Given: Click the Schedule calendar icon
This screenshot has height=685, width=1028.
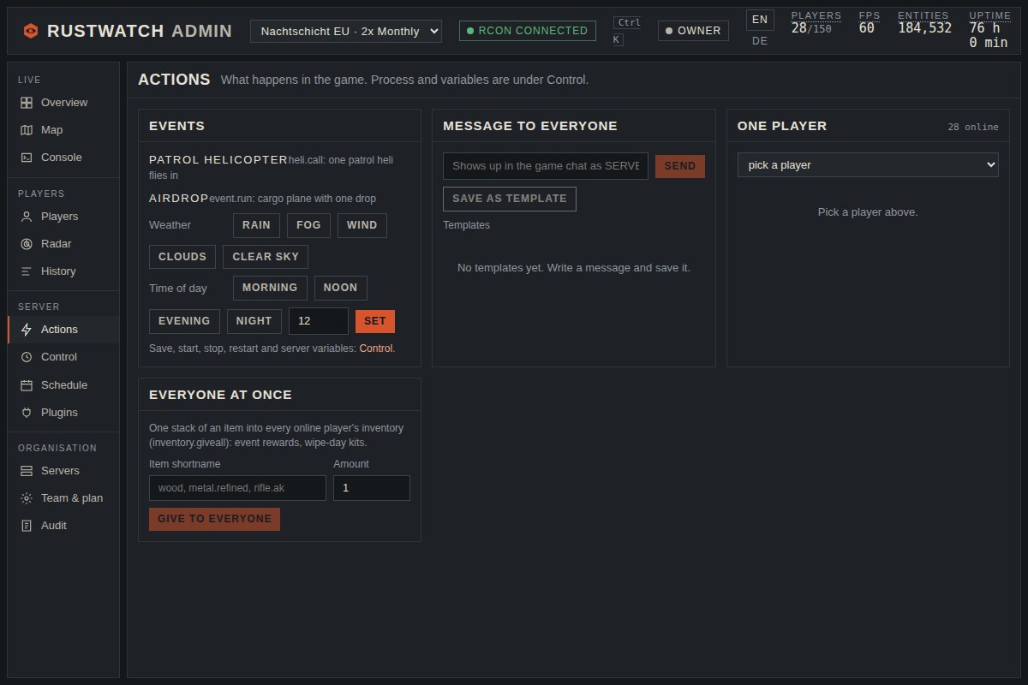Looking at the screenshot, I should [27, 385].
